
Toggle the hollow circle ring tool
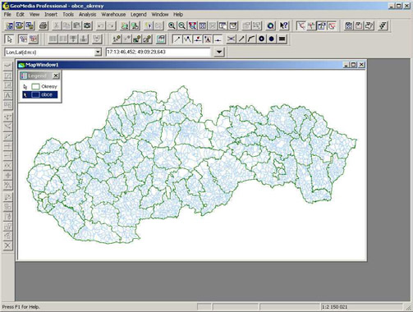point(261,39)
